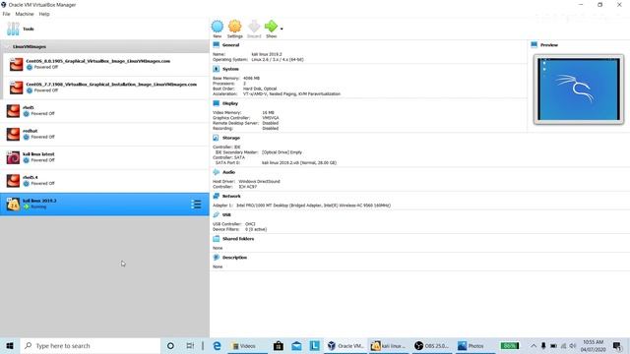This screenshot has width=630, height=354.
Task: Open the Settings gear toolbar icon
Action: click(235, 27)
